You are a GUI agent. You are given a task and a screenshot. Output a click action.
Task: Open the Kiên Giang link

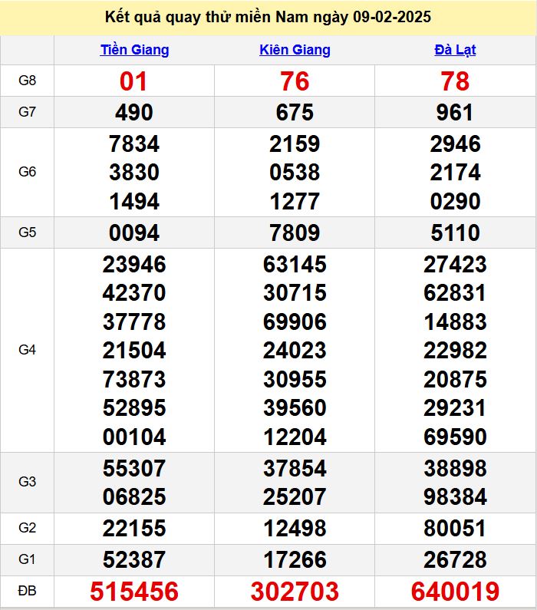point(295,50)
